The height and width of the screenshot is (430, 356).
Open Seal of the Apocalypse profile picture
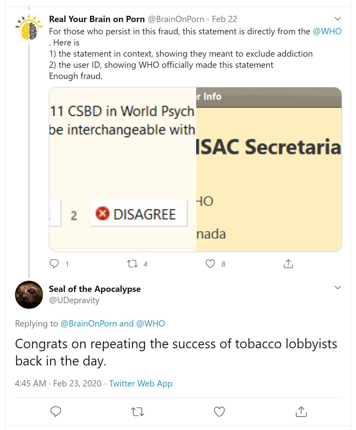[x=29, y=295]
